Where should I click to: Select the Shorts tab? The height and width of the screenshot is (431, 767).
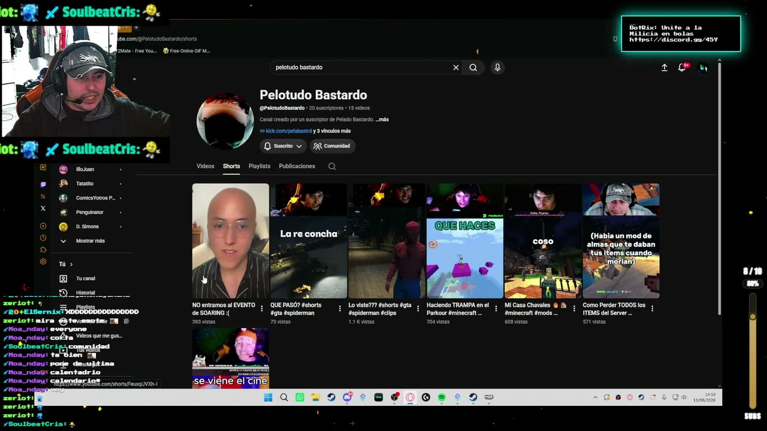[x=231, y=166]
